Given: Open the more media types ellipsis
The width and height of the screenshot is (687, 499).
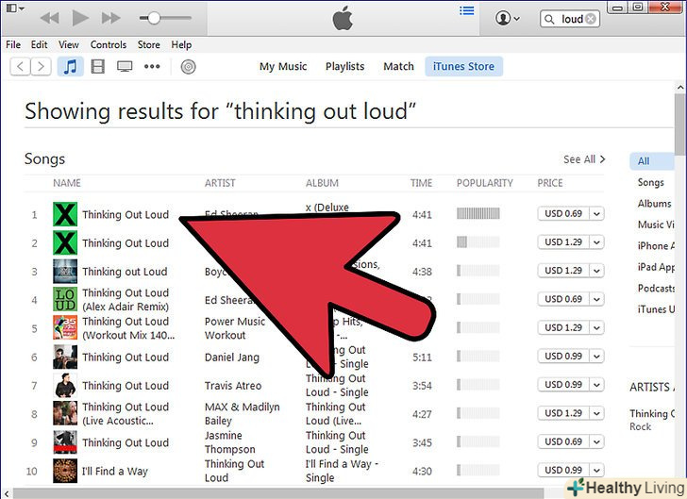Looking at the screenshot, I should click(152, 67).
